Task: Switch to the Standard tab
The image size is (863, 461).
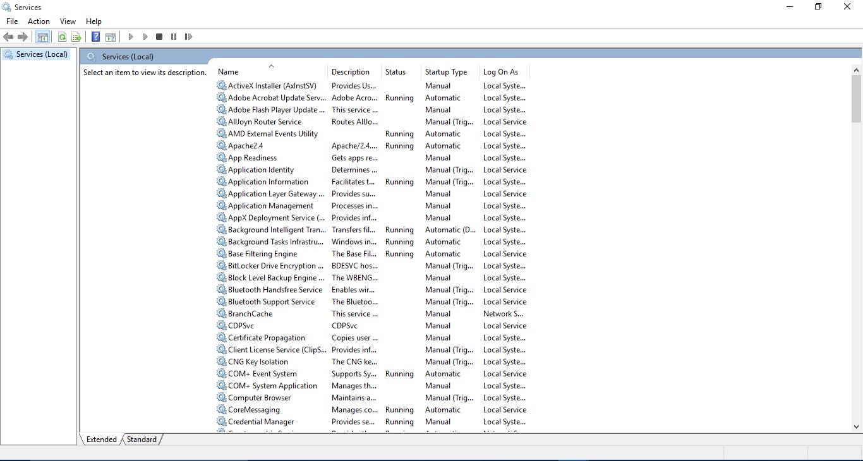Action: pyautogui.click(x=141, y=440)
